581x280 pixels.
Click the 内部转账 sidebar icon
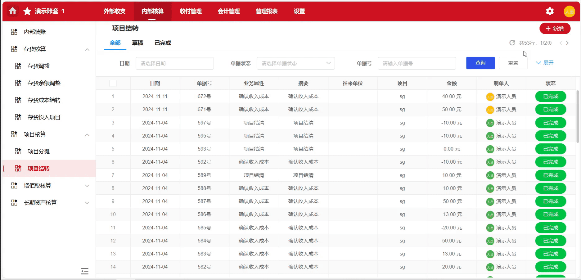[x=14, y=32]
